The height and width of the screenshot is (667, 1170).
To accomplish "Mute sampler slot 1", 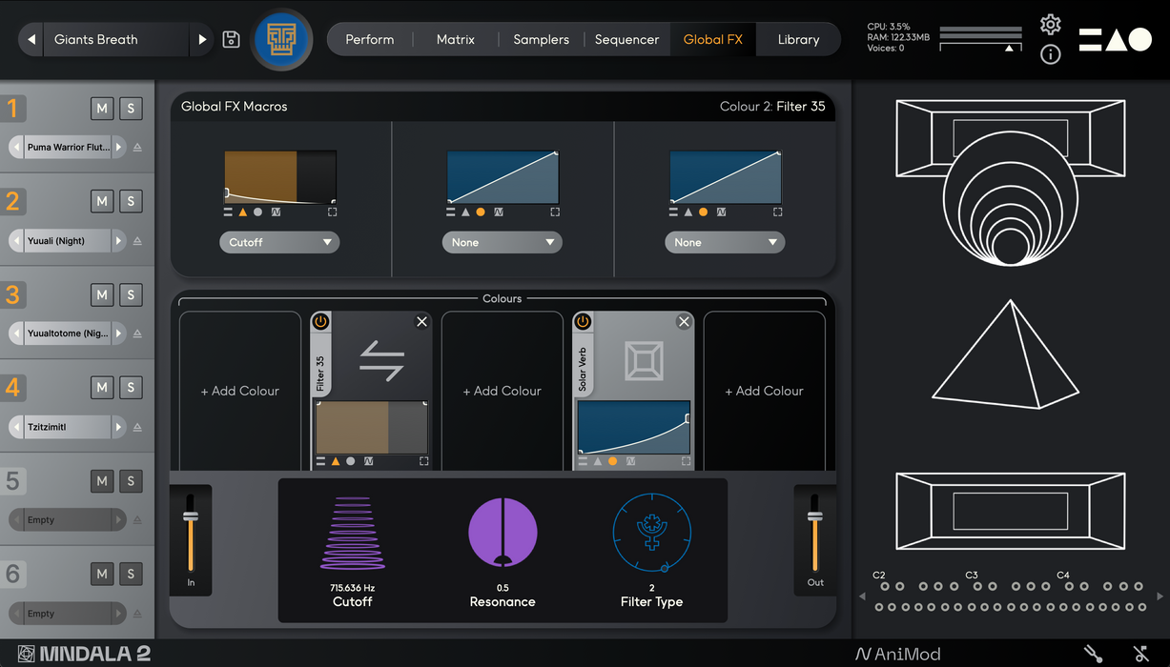I will point(102,109).
